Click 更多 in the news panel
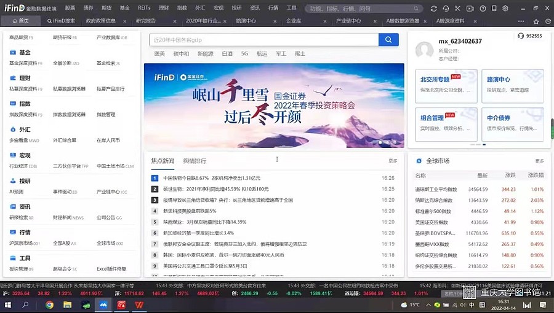The image size is (554, 313). click(x=393, y=161)
